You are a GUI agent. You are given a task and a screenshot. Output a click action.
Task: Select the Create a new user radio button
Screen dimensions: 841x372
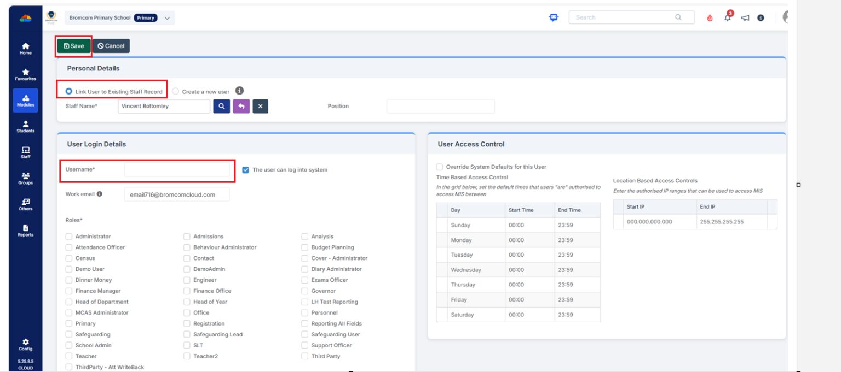tap(175, 91)
